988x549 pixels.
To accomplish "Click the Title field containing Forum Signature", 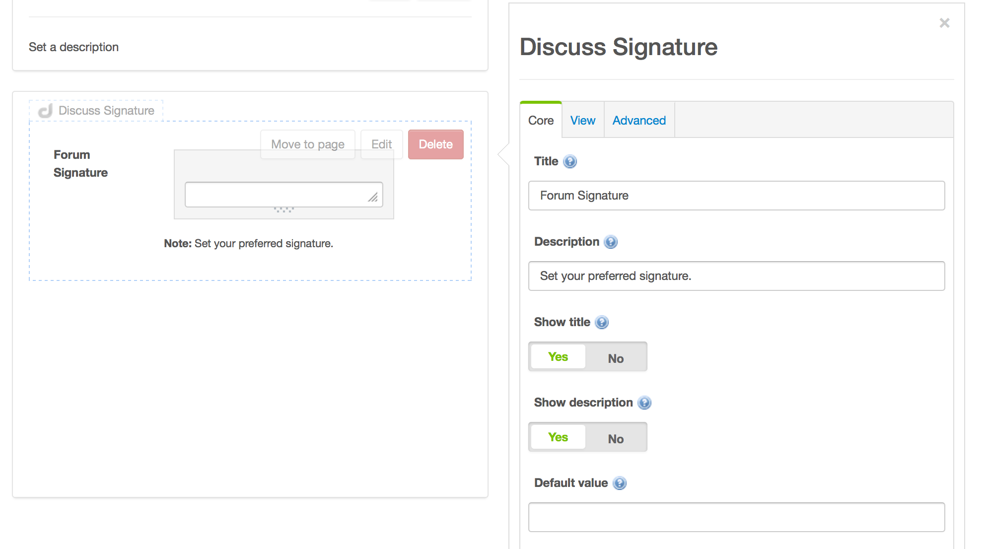I will coord(736,196).
